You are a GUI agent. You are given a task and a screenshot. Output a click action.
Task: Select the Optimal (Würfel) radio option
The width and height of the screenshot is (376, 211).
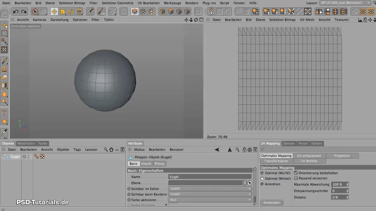click(262, 173)
